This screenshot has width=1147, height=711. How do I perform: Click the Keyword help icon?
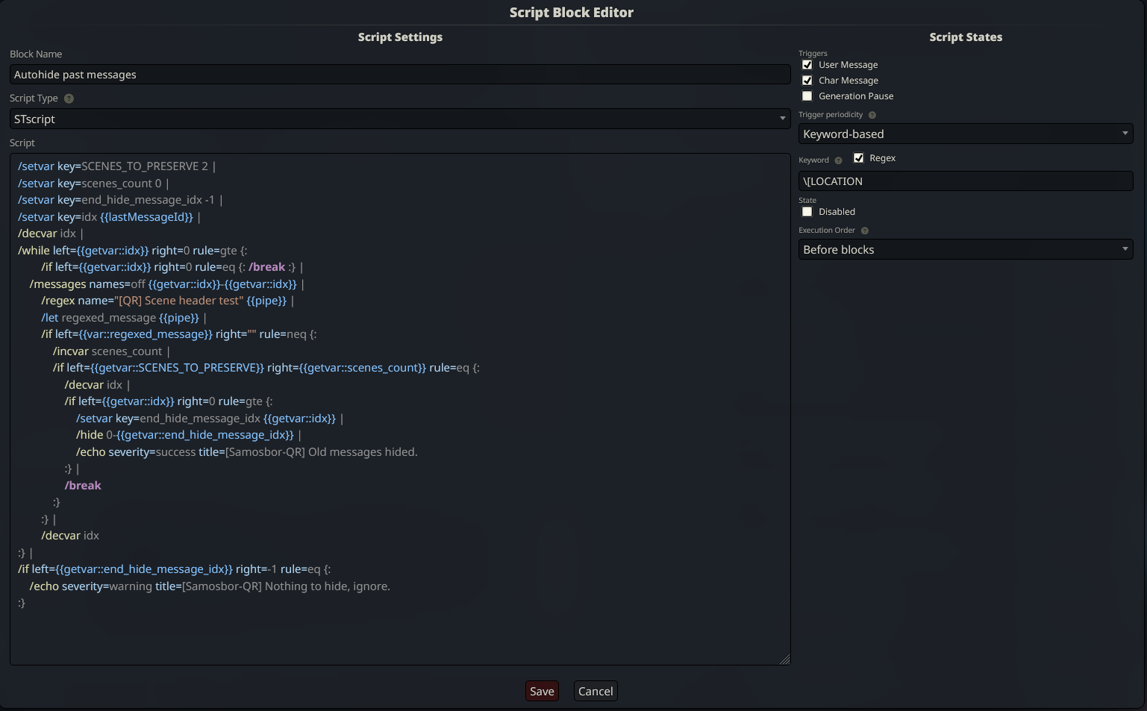(x=838, y=160)
